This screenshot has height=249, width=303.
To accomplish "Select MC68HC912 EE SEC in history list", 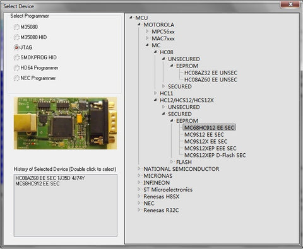I will pyautogui.click(x=37, y=183).
